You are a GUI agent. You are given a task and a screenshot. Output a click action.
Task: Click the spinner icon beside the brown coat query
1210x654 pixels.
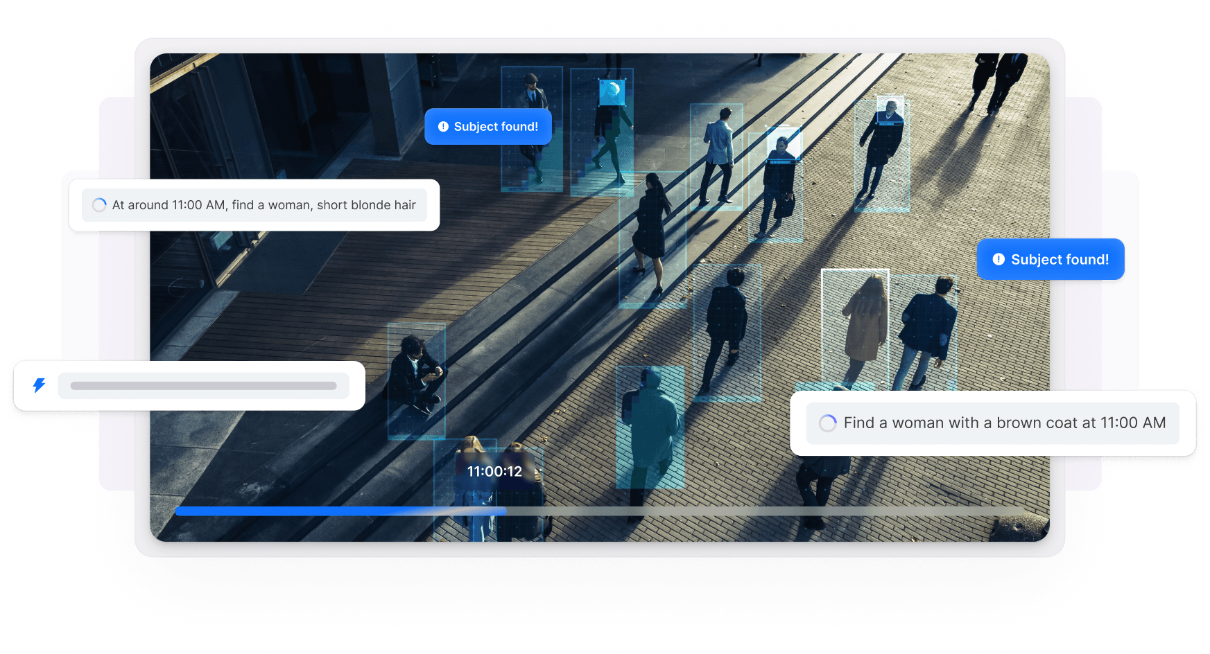pos(828,423)
